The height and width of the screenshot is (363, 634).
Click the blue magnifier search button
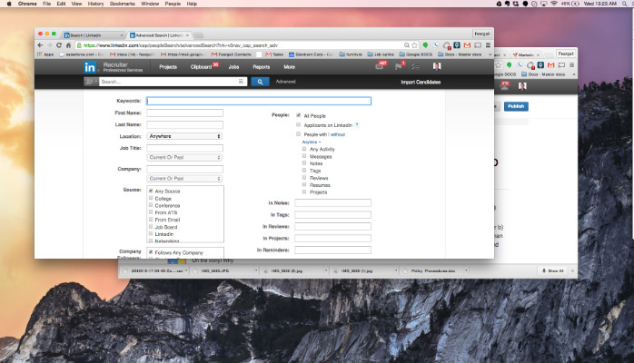[x=260, y=82]
